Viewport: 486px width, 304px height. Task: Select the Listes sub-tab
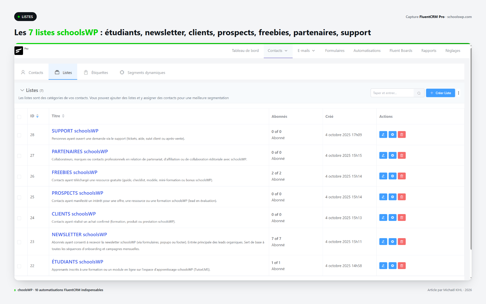(x=63, y=72)
